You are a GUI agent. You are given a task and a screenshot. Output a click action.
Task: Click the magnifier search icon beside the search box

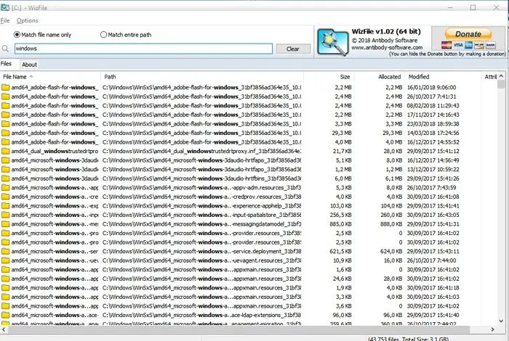tap(5, 49)
